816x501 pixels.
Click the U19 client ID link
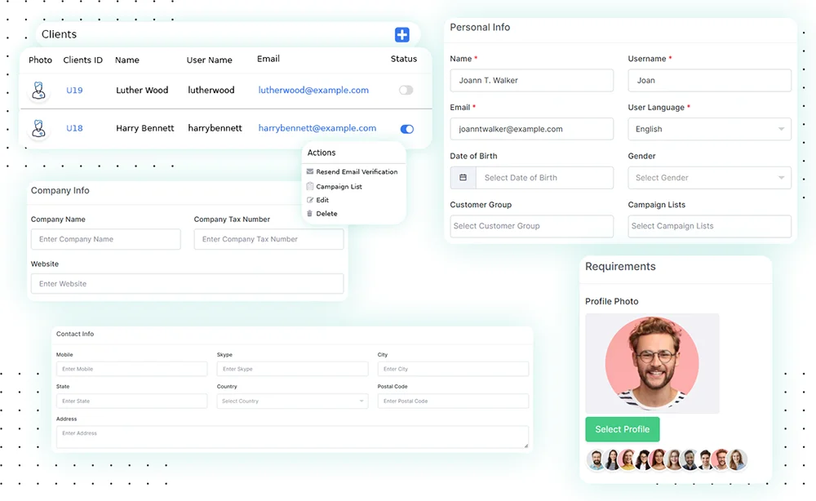[74, 90]
